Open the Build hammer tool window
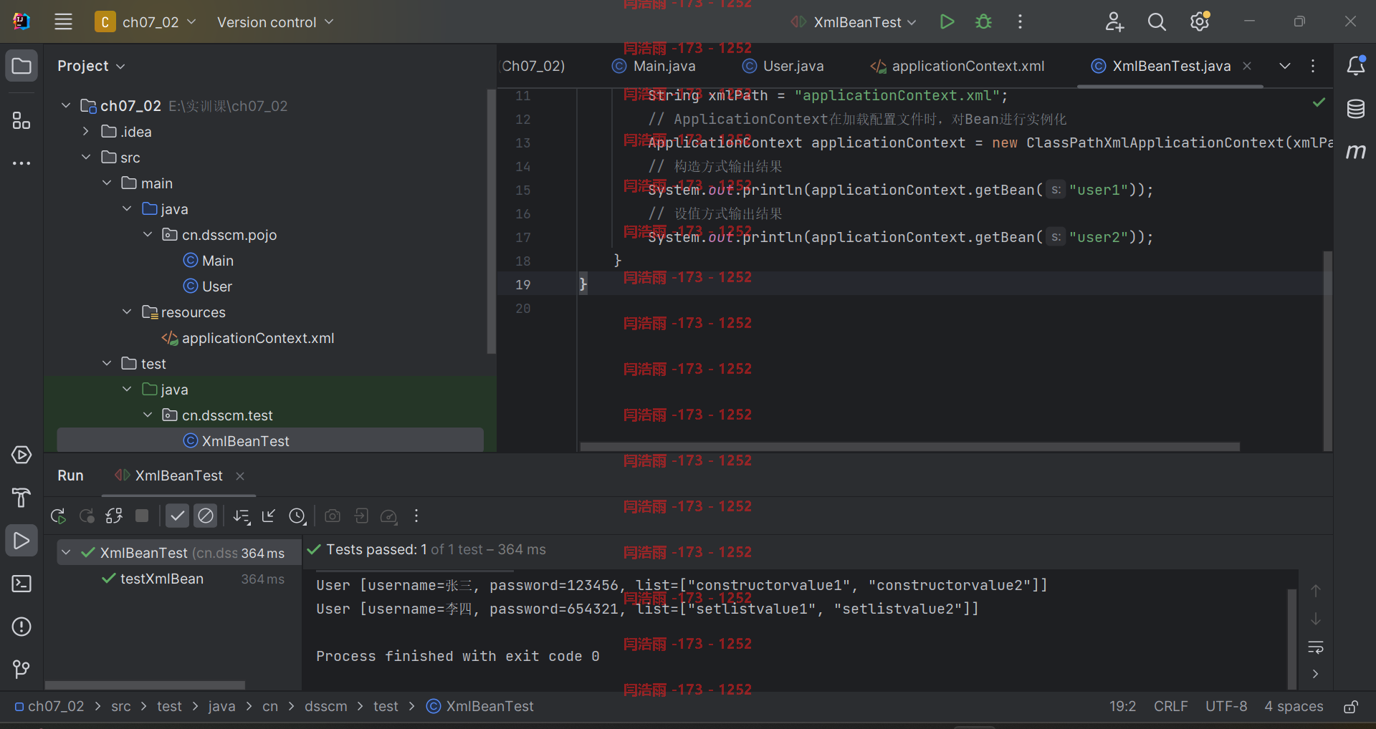The width and height of the screenshot is (1376, 729). tap(21, 498)
